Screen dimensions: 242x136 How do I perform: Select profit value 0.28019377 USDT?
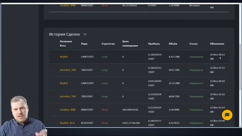click(x=155, y=123)
